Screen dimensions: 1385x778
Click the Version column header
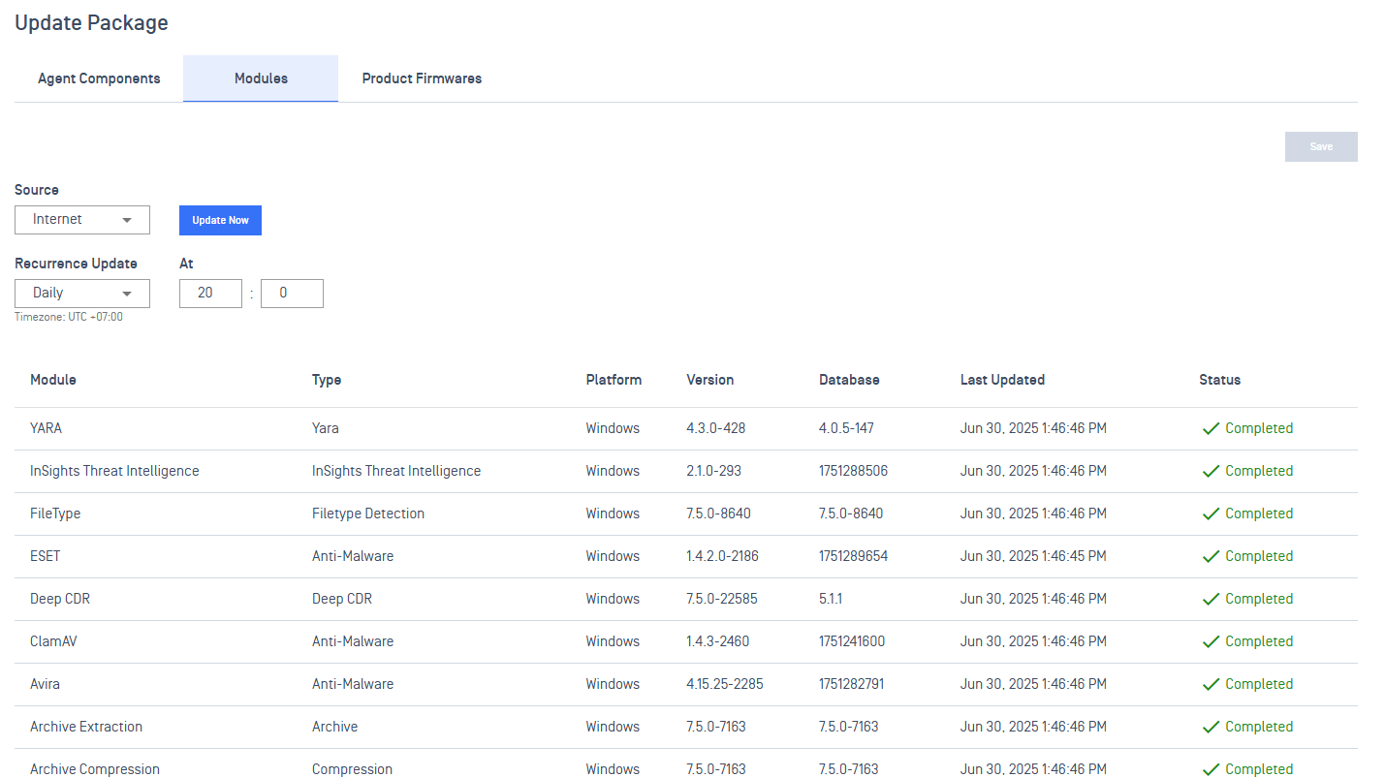[x=710, y=380]
